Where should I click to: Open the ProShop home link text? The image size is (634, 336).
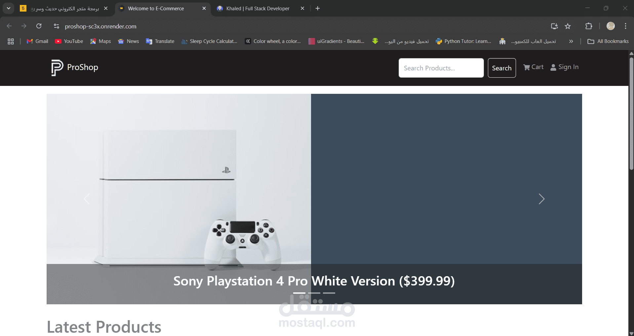(x=83, y=67)
